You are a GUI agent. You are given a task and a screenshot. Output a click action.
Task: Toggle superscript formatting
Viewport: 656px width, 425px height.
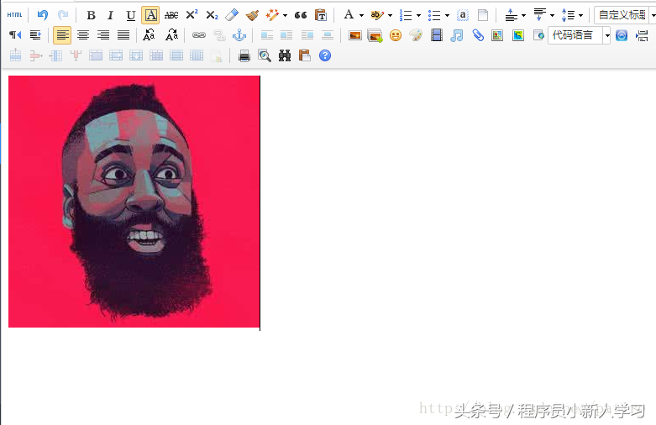pyautogui.click(x=192, y=14)
